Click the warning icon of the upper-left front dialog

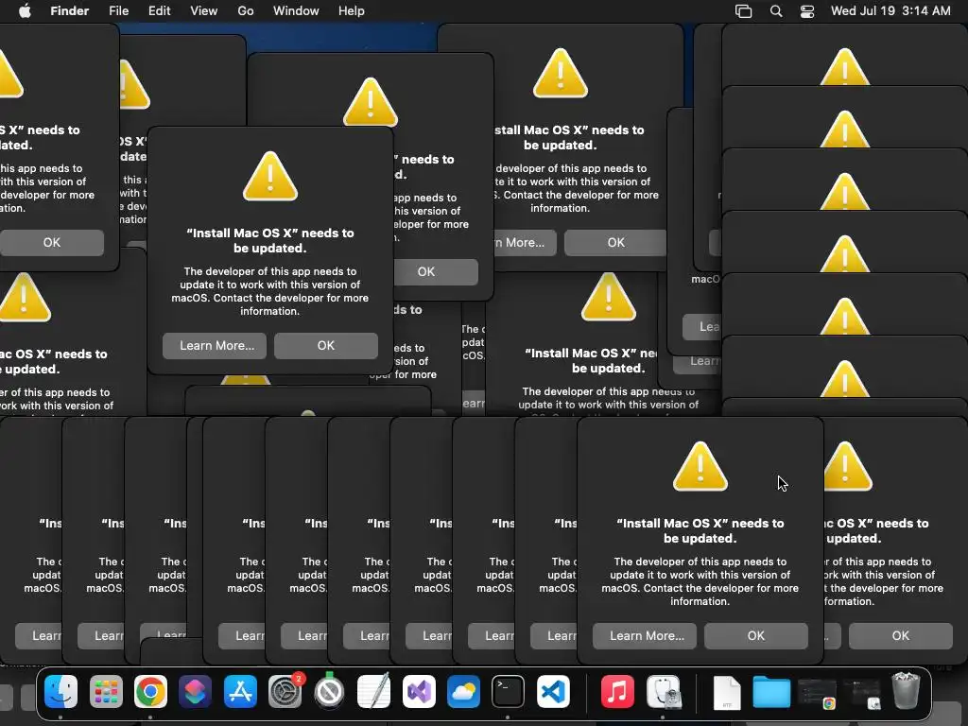pyautogui.click(x=269, y=177)
